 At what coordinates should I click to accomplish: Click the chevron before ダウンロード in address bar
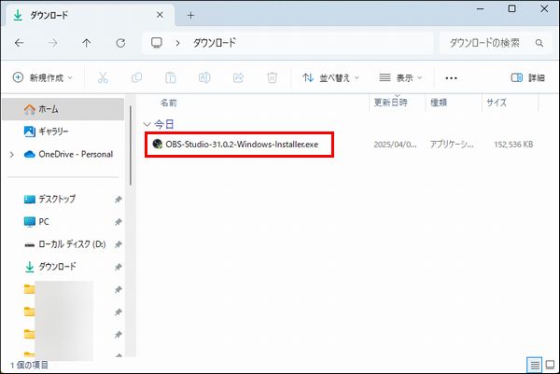[x=177, y=43]
